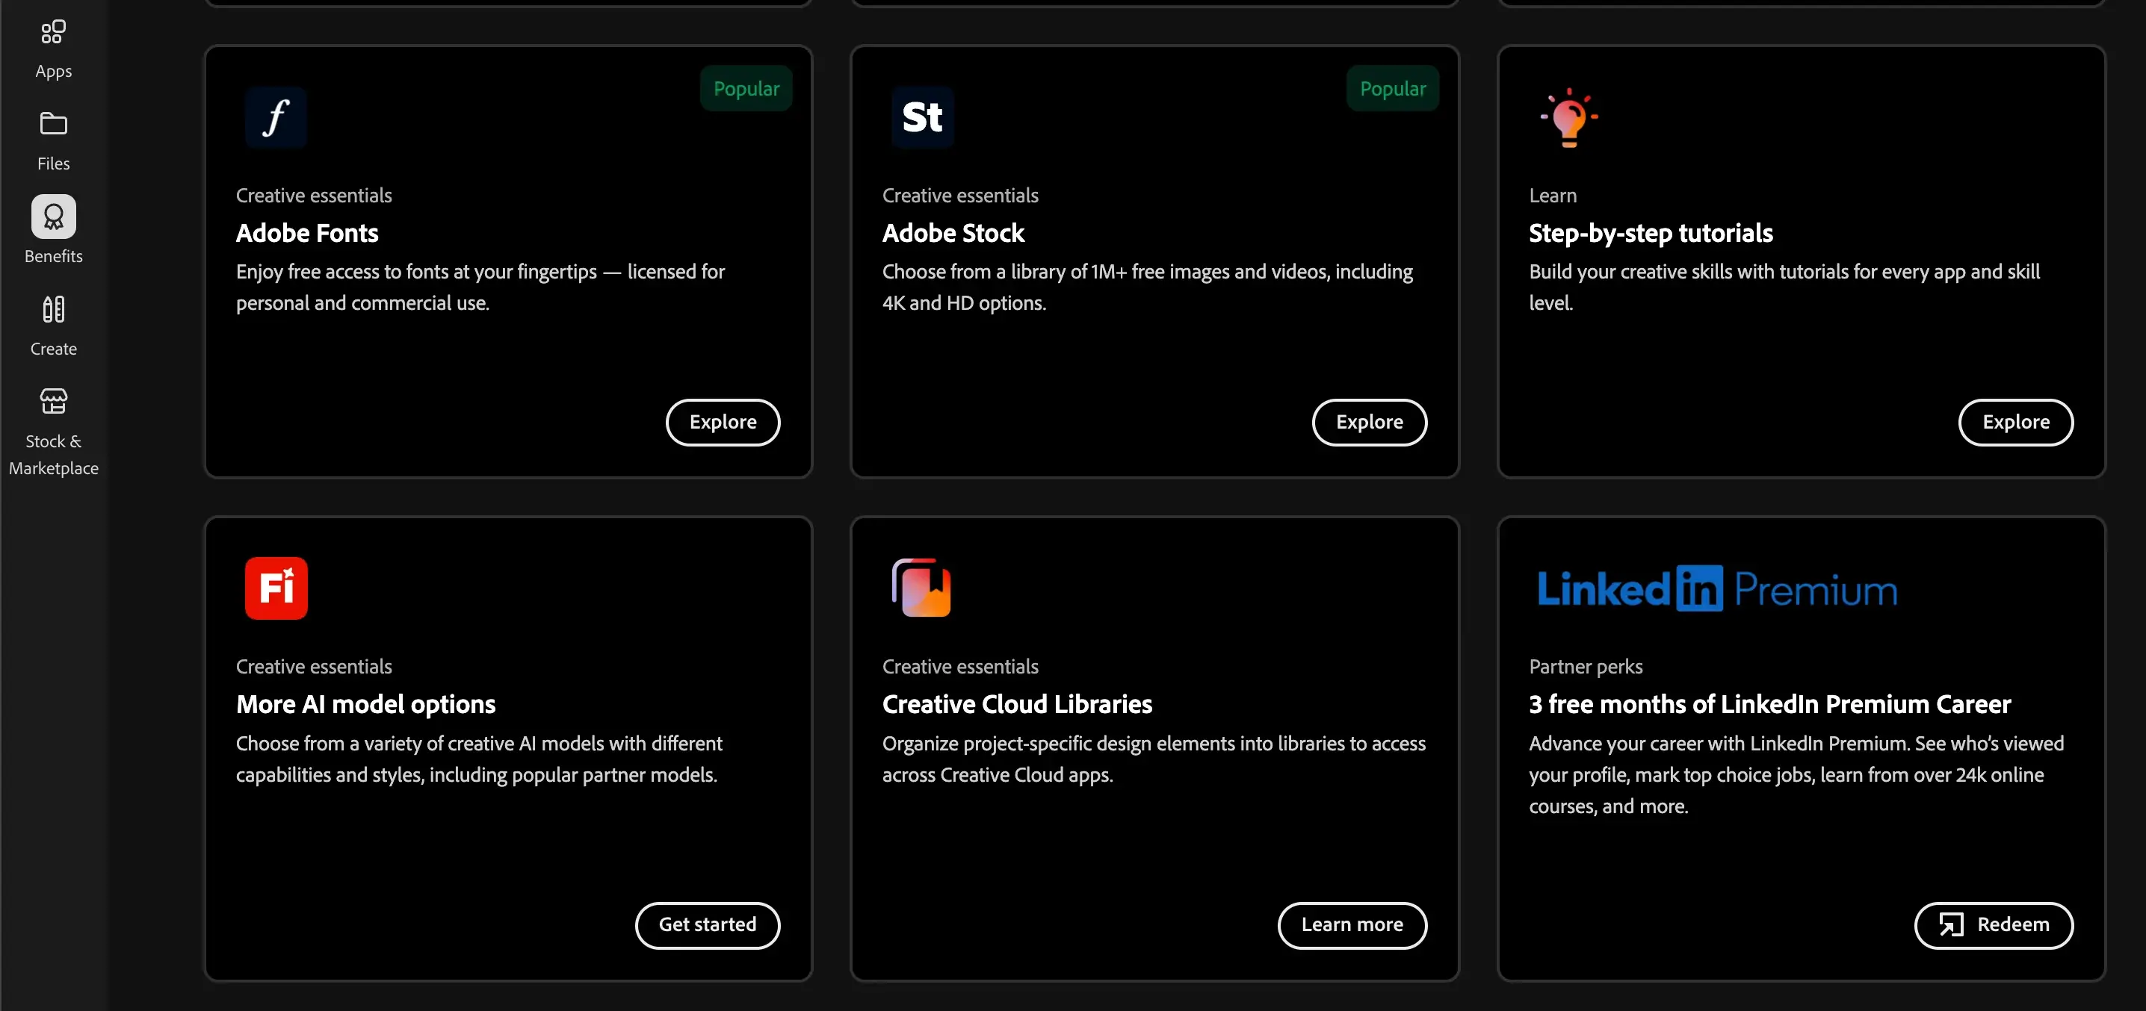Click the Adobe Firefly Fi icon
This screenshot has height=1011, width=2146.
coord(276,589)
